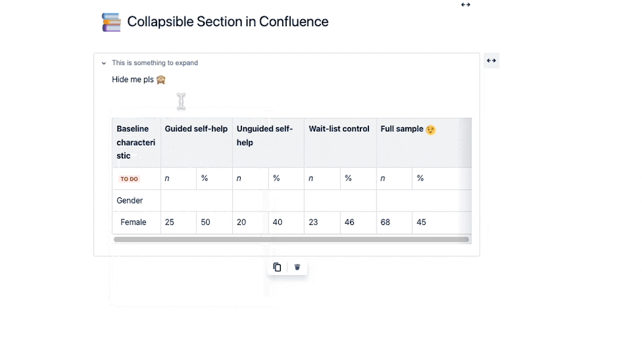This screenshot has height=350, width=642.
Task: Click the Baseline characteristic header cell
Action: [x=136, y=142]
